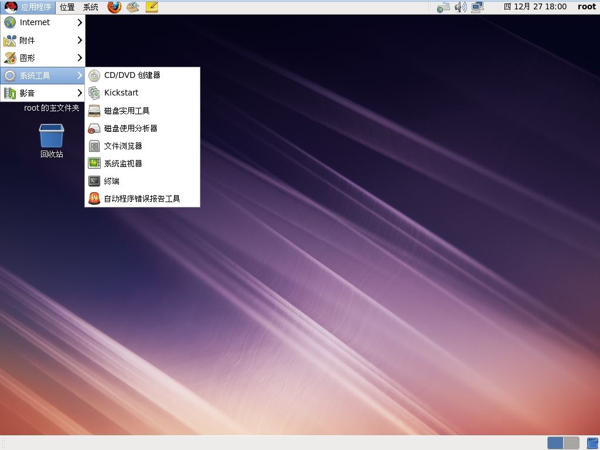This screenshot has height=450, width=600.
Task: Click the network computers icon in tray
Action: 478,7
